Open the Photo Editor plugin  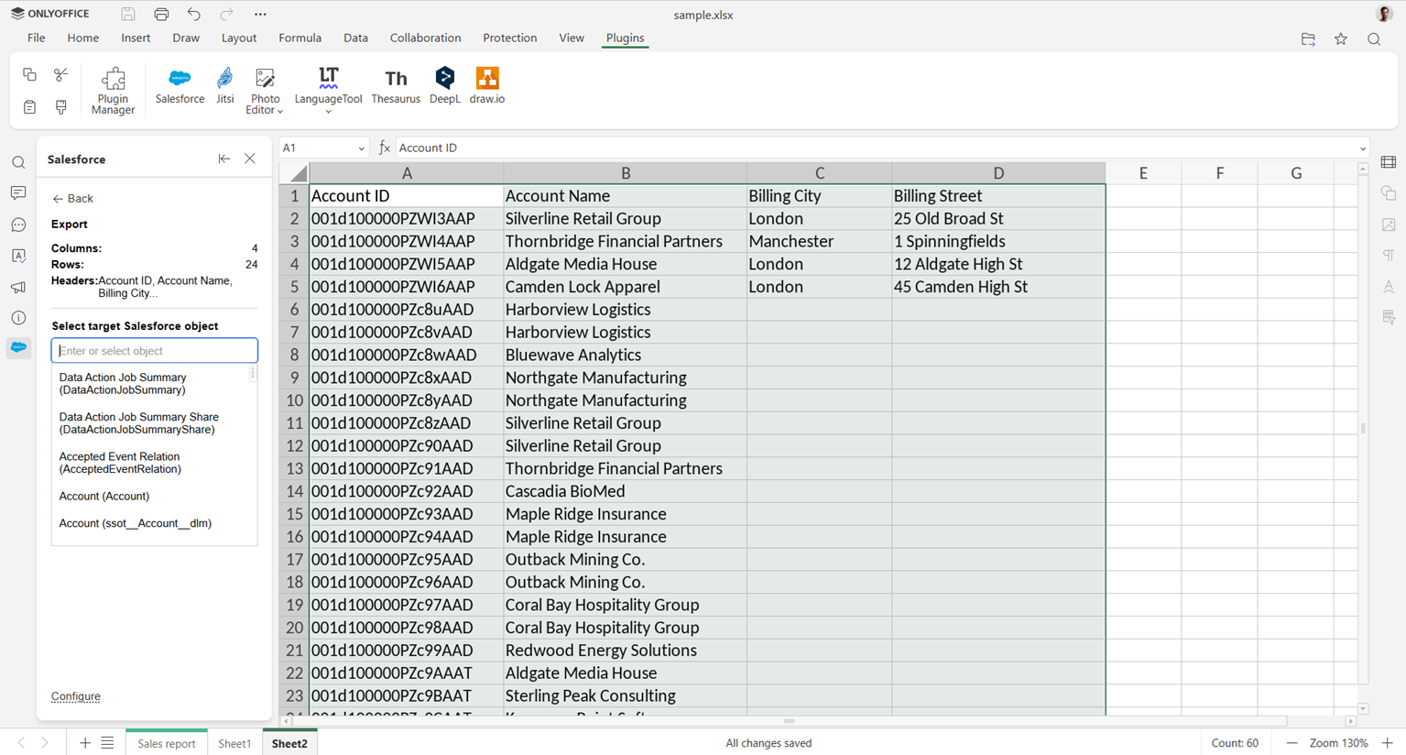pyautogui.click(x=265, y=90)
